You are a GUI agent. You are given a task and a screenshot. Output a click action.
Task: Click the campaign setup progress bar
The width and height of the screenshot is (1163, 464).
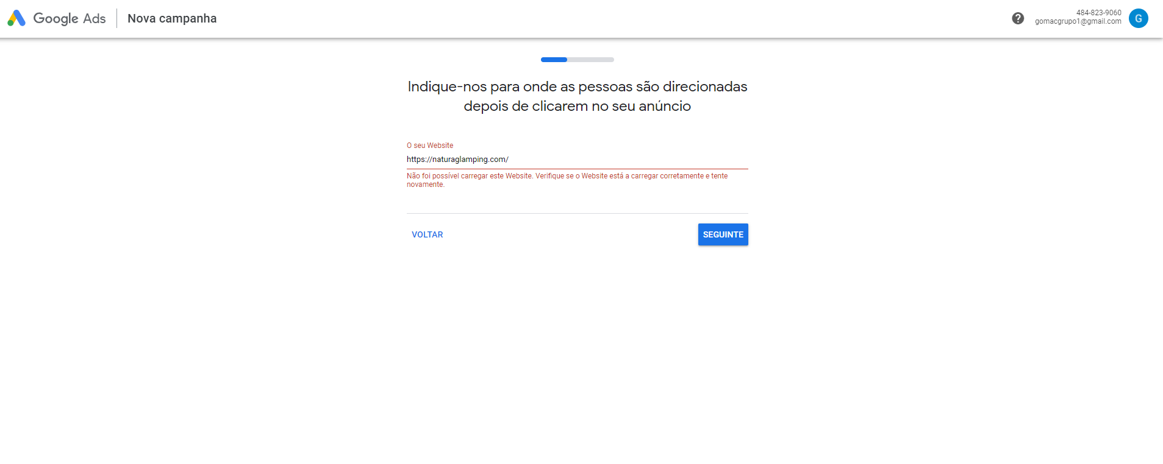point(577,60)
